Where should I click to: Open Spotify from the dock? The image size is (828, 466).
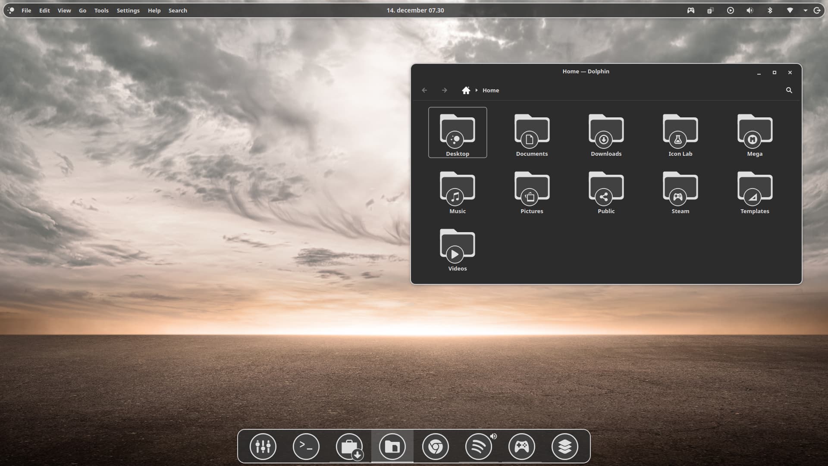pos(478,446)
